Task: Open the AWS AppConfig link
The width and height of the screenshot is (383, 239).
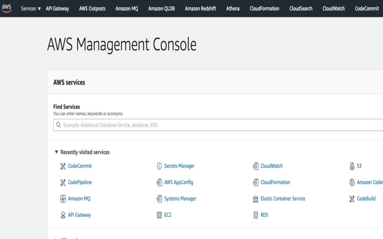Action: [x=179, y=182]
